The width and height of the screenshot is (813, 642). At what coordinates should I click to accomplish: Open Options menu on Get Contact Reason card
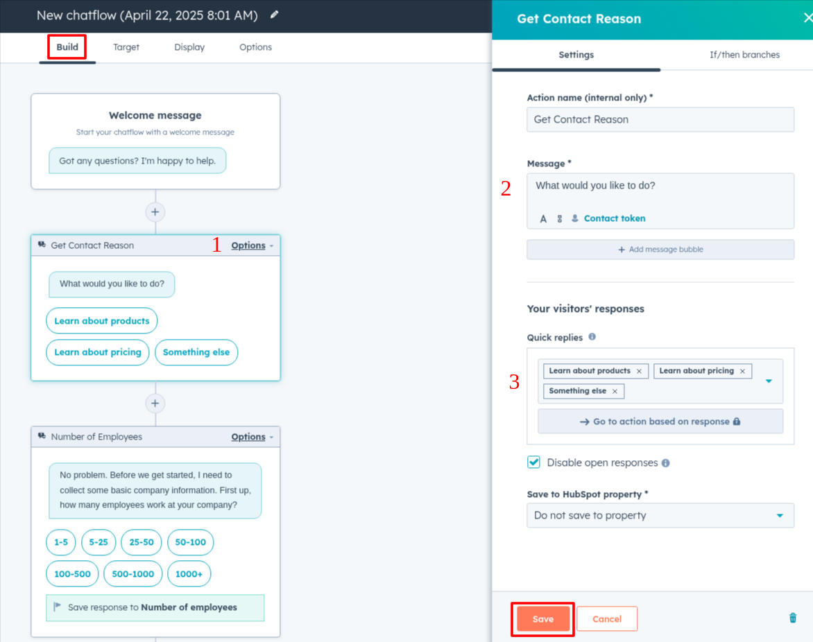click(252, 245)
